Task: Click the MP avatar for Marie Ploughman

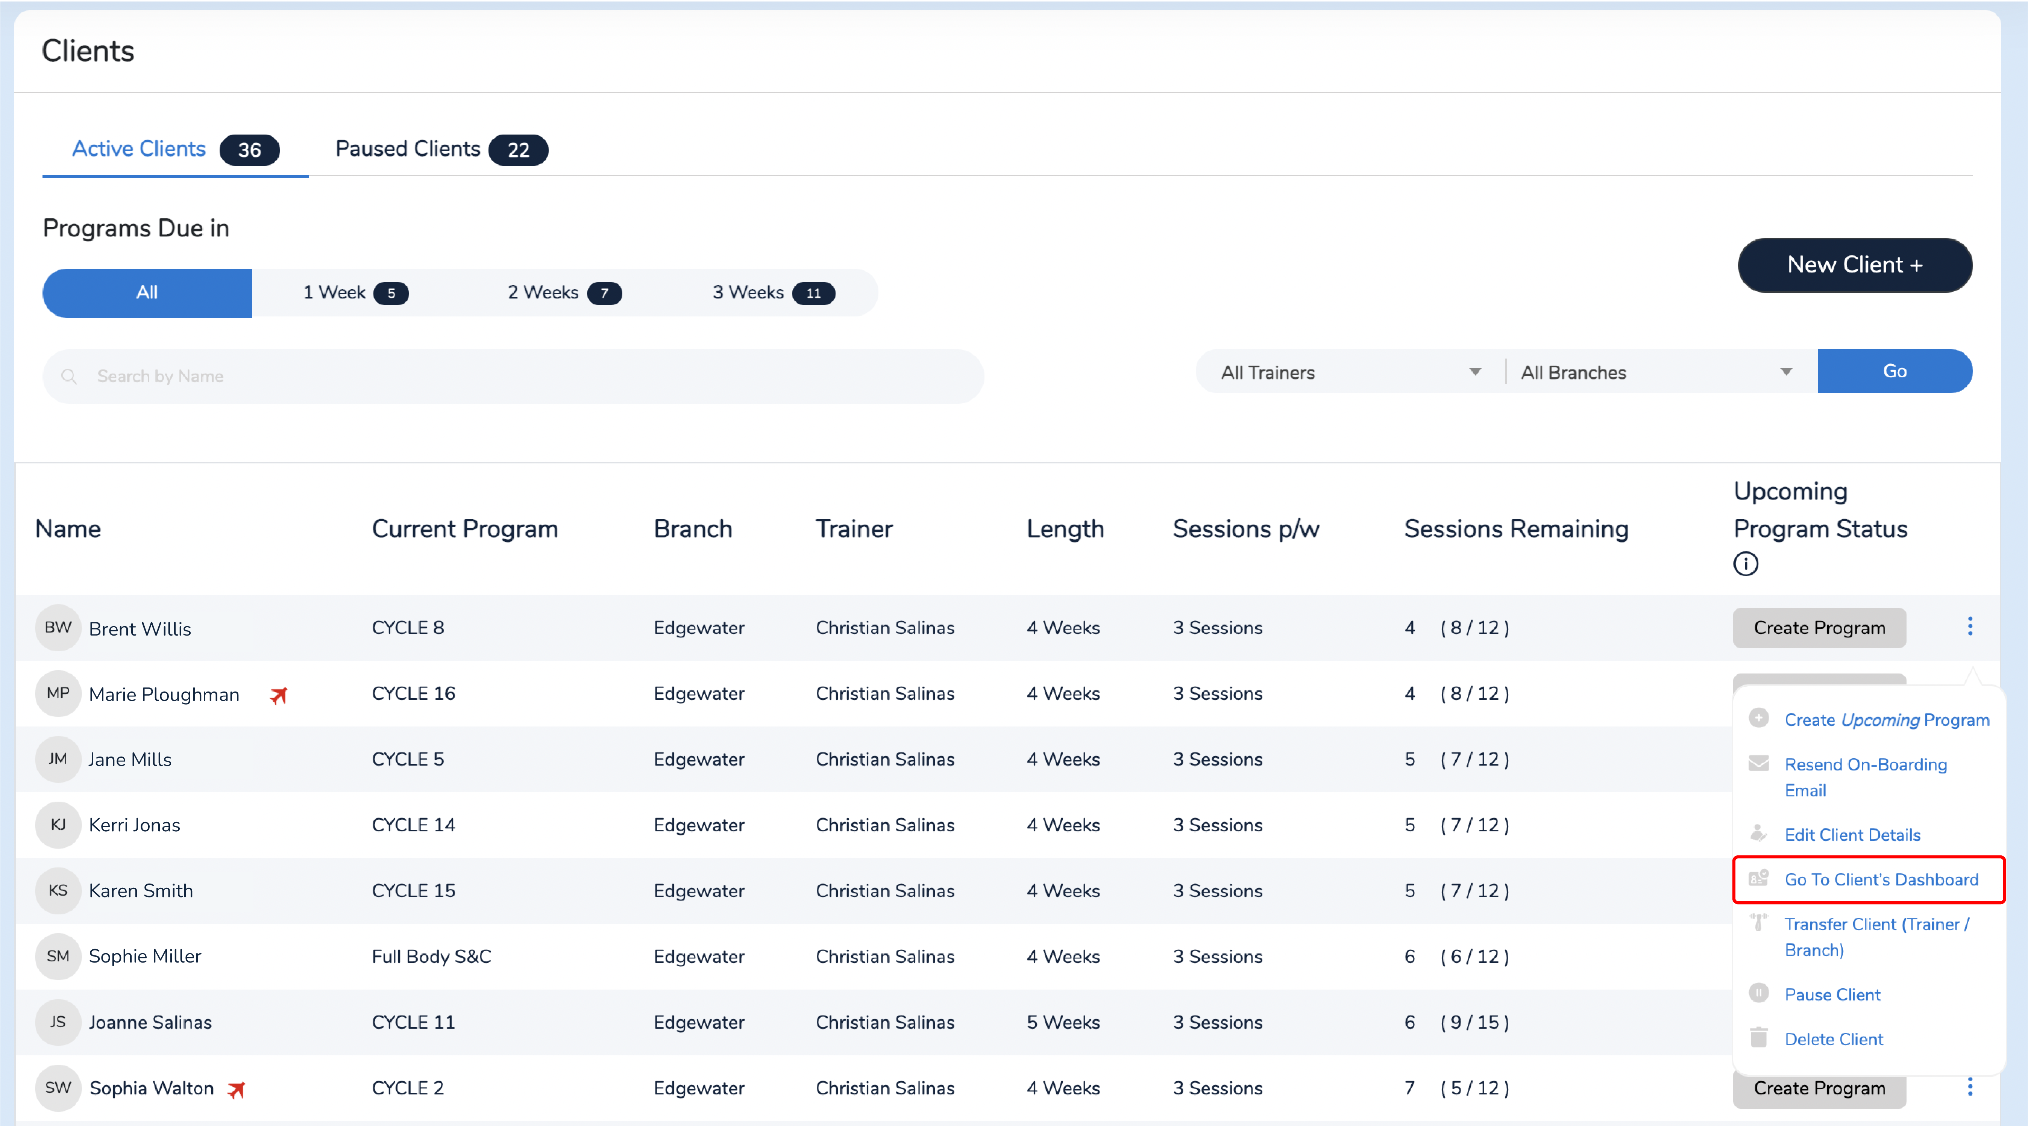Action: (58, 693)
